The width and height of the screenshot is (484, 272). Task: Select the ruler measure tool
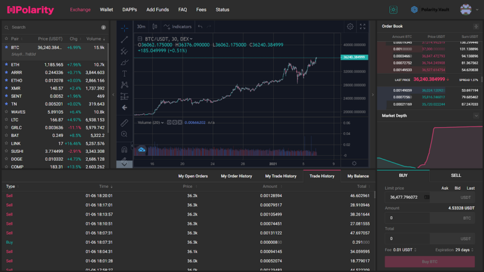click(x=125, y=123)
